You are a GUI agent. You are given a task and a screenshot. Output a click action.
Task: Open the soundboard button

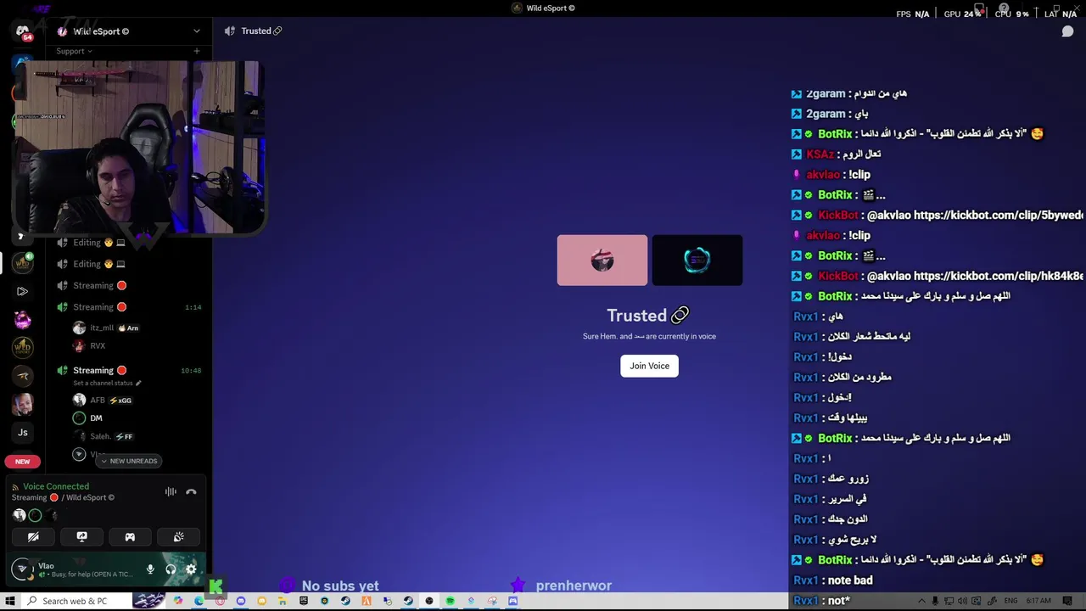coord(178,537)
